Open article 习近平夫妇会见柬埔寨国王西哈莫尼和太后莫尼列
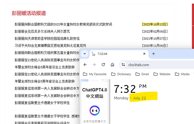 [x=50, y=46]
